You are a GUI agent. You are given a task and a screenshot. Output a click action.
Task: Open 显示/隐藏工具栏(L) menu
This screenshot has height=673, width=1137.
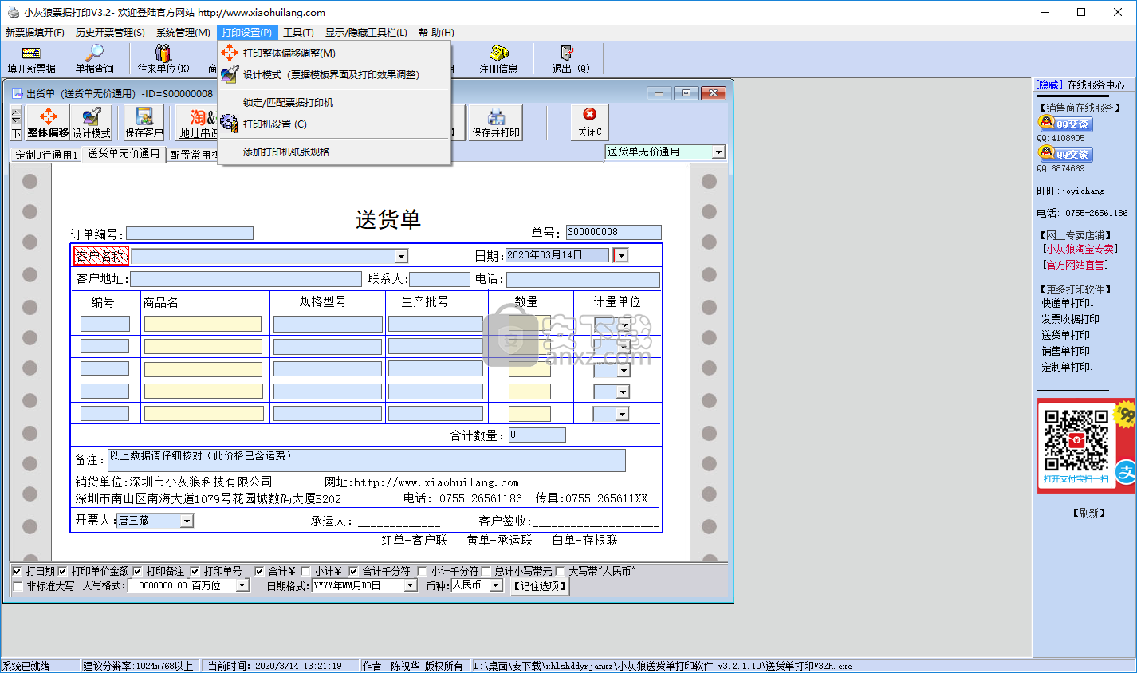point(366,33)
